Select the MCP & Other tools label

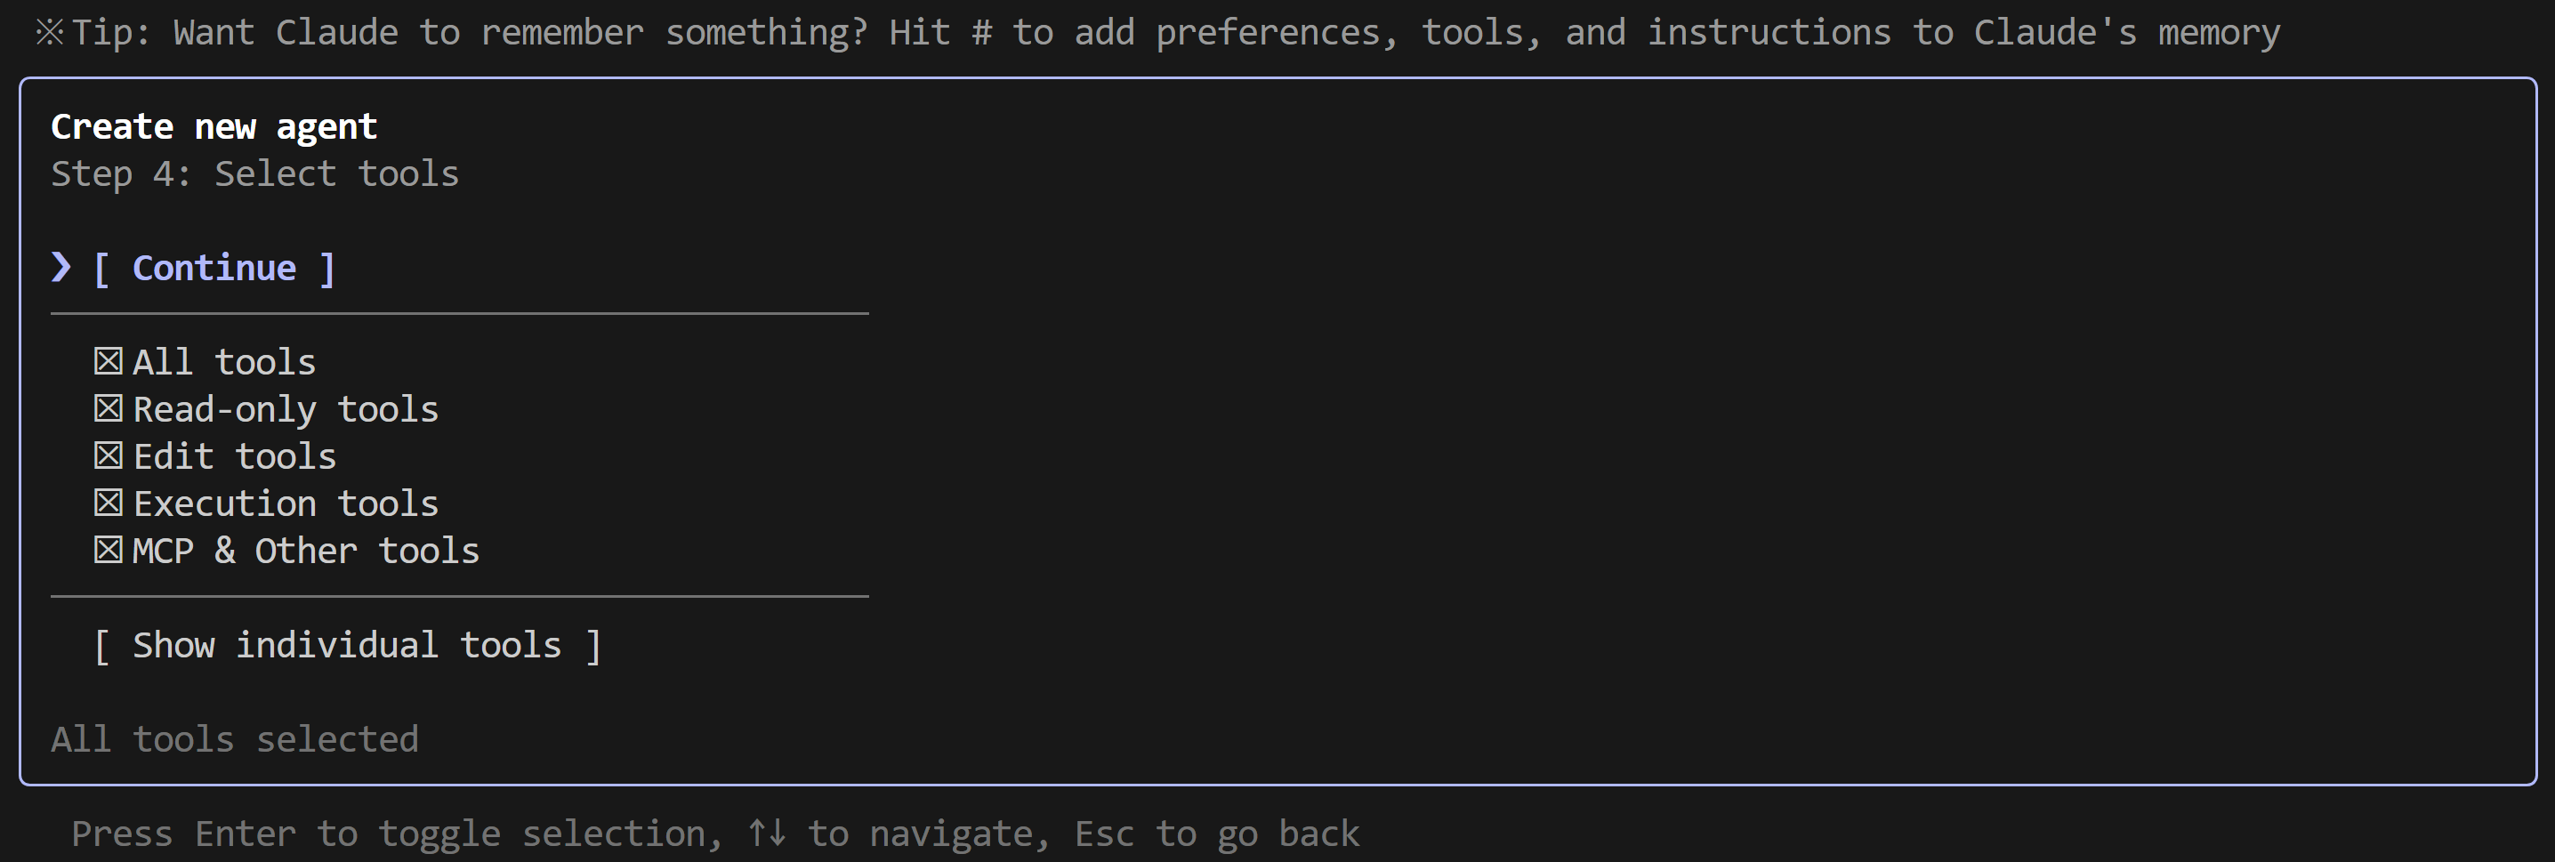(x=305, y=551)
